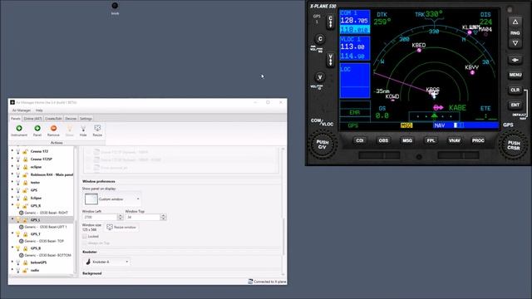Click the custom window monitor thumbnail
This screenshot has height=299, width=532.
point(91,199)
